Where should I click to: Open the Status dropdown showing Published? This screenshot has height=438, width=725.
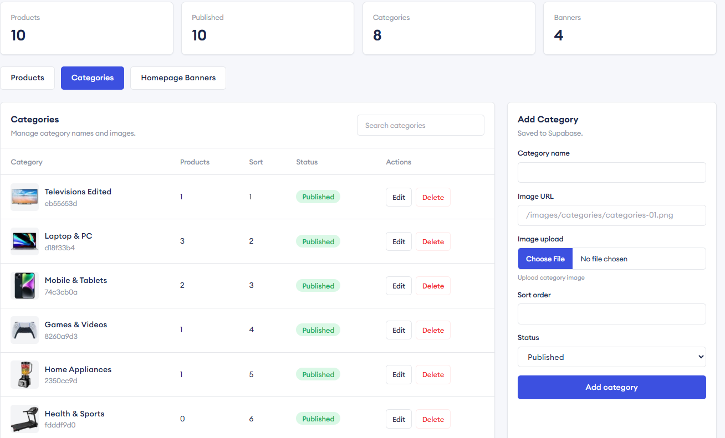[x=611, y=357]
